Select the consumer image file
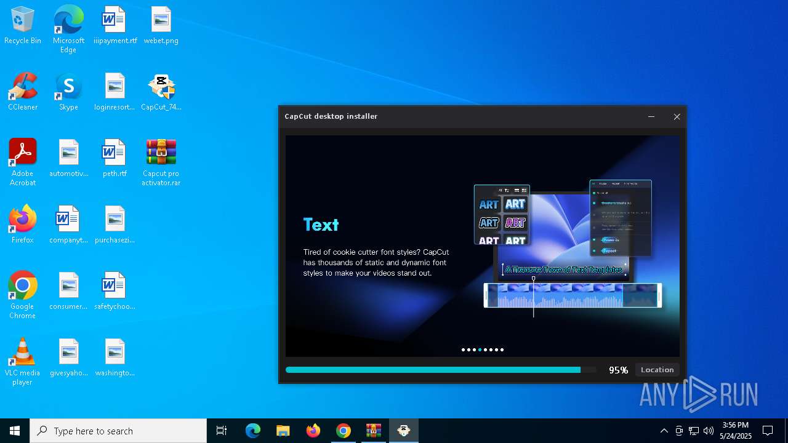 coord(68,291)
